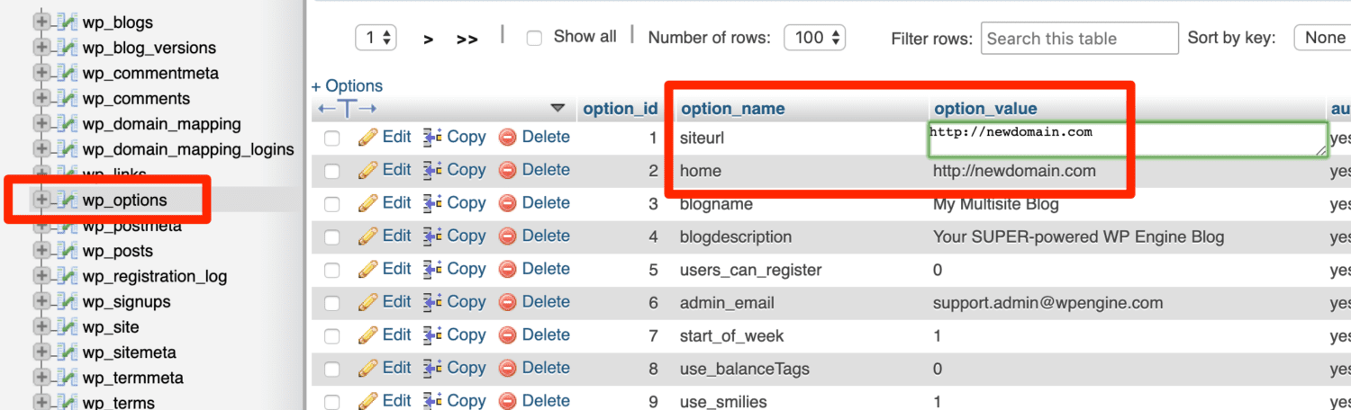Click the pencil Edit icon for use_smilies row
Image resolution: width=1351 pixels, height=410 pixels.
coord(367,401)
